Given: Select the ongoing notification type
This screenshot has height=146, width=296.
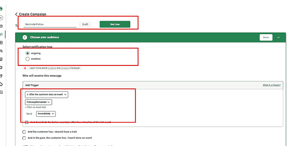Looking at the screenshot, I should pyautogui.click(x=27, y=53).
